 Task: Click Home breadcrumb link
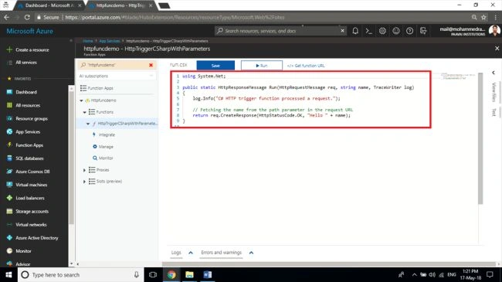pyautogui.click(x=88, y=41)
